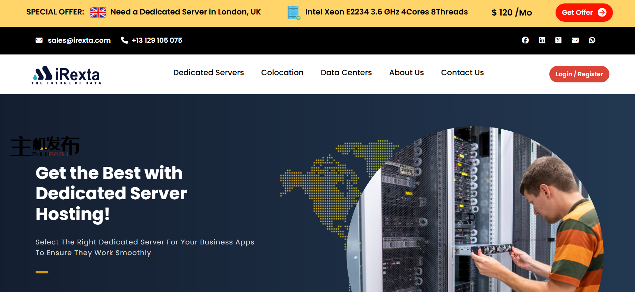Open the Colocation menu item
The image size is (635, 292).
(x=282, y=73)
